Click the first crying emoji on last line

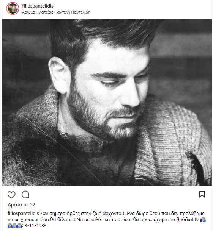point(10,225)
